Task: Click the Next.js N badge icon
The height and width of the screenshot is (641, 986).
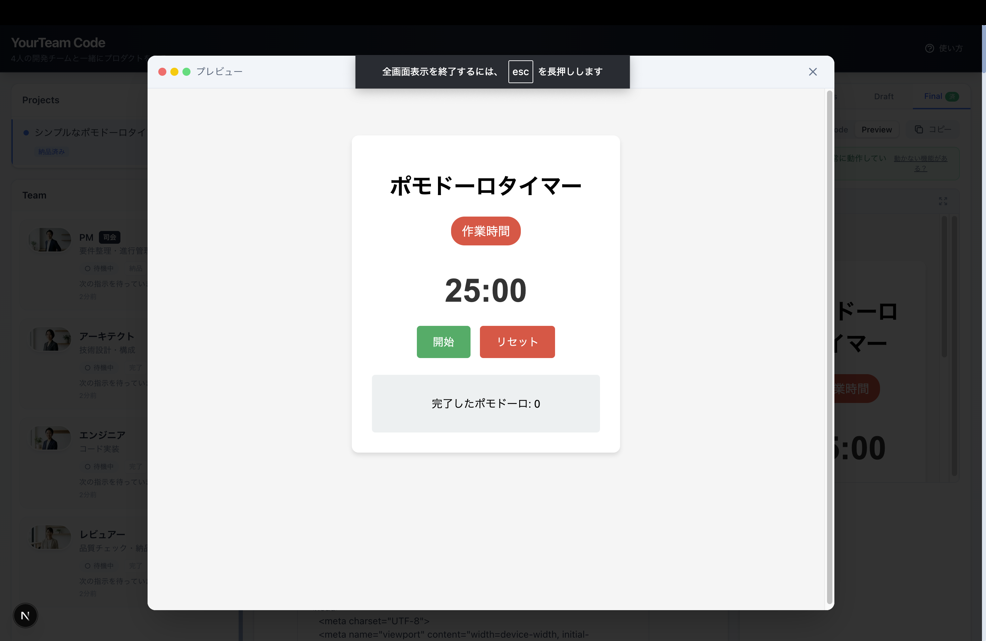Action: coord(25,616)
